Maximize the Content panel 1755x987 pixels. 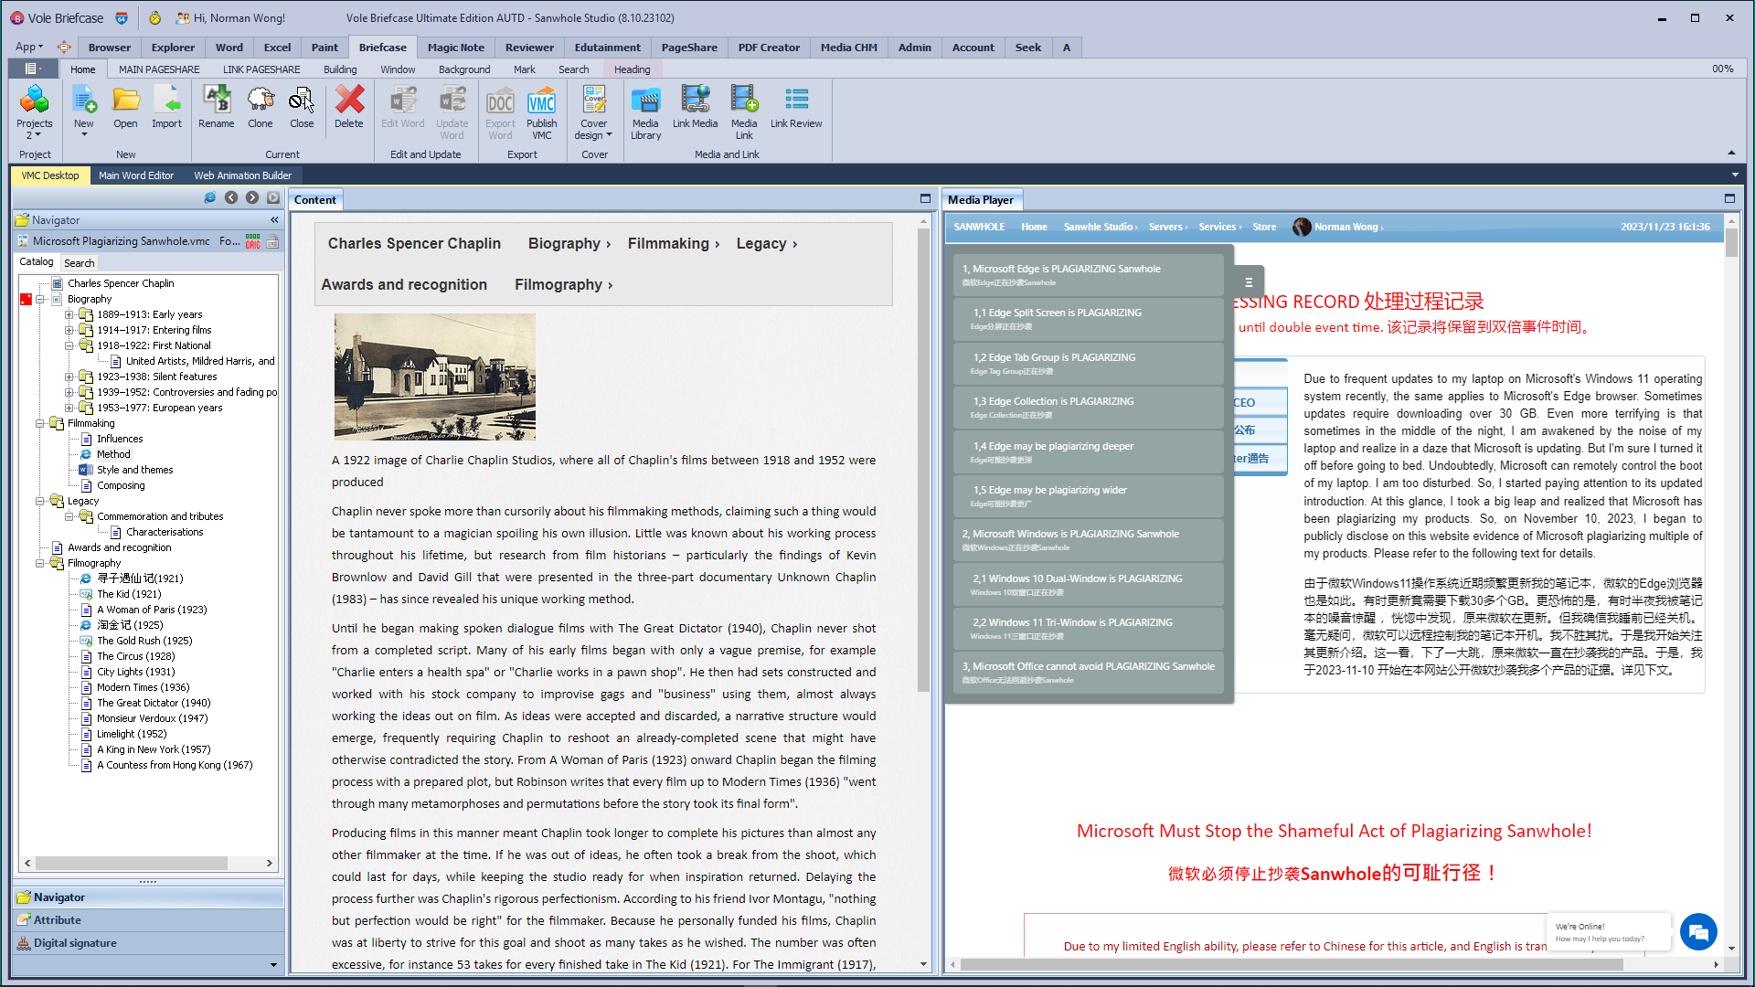click(x=925, y=198)
